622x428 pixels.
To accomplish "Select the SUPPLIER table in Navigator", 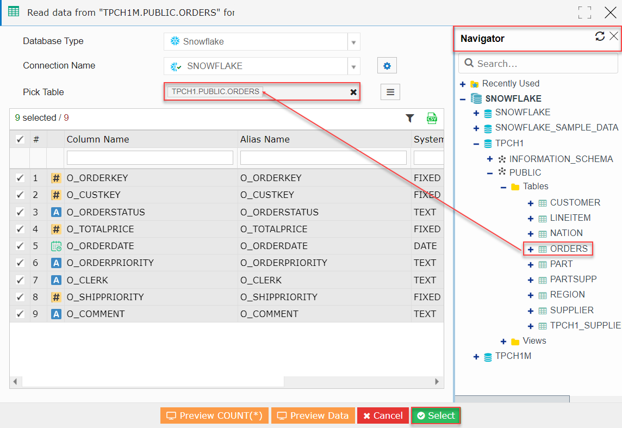I will click(x=571, y=310).
